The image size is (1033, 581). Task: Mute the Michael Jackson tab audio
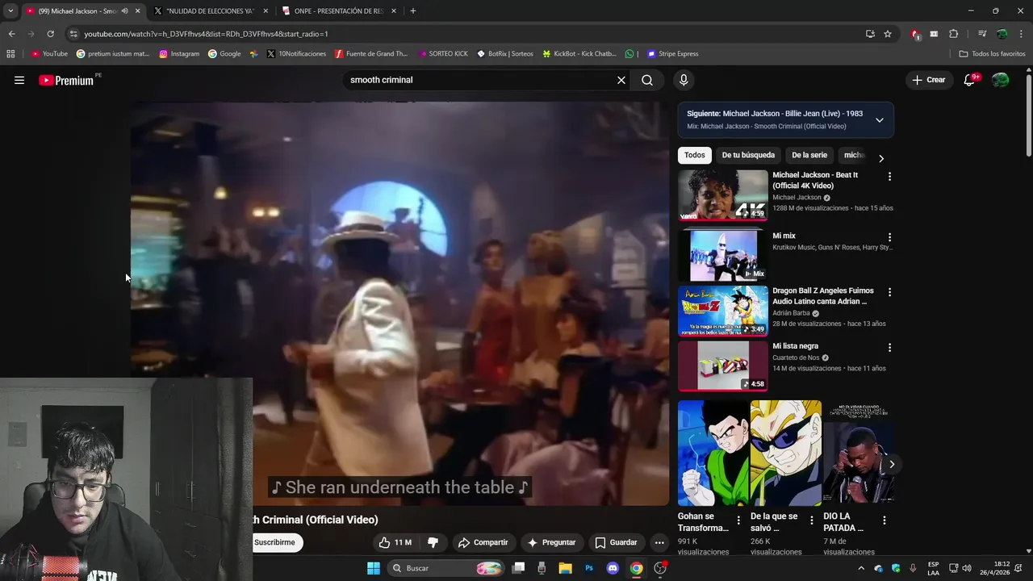[124, 10]
